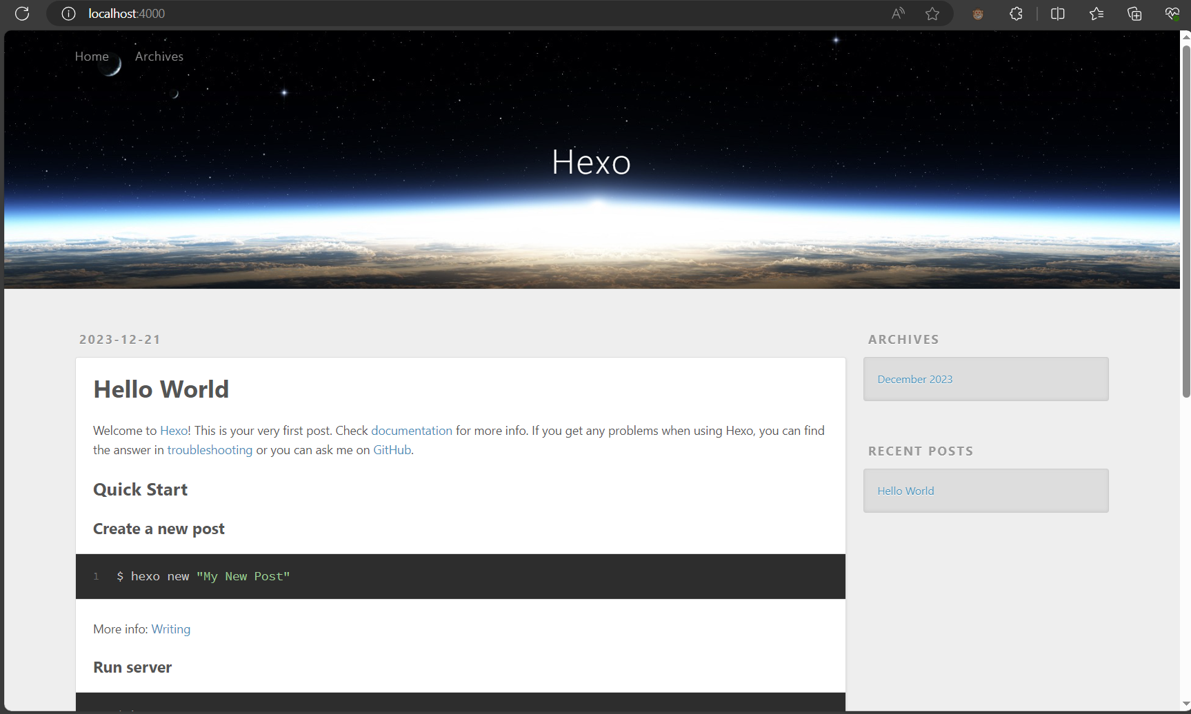Open the Extensions puzzle icon

pos(1016,14)
